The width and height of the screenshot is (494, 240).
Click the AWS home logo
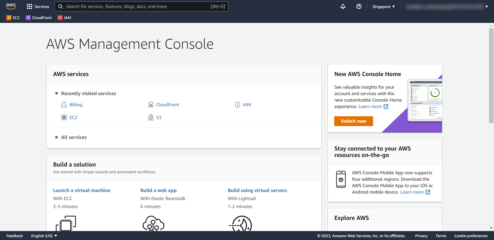coord(11,6)
